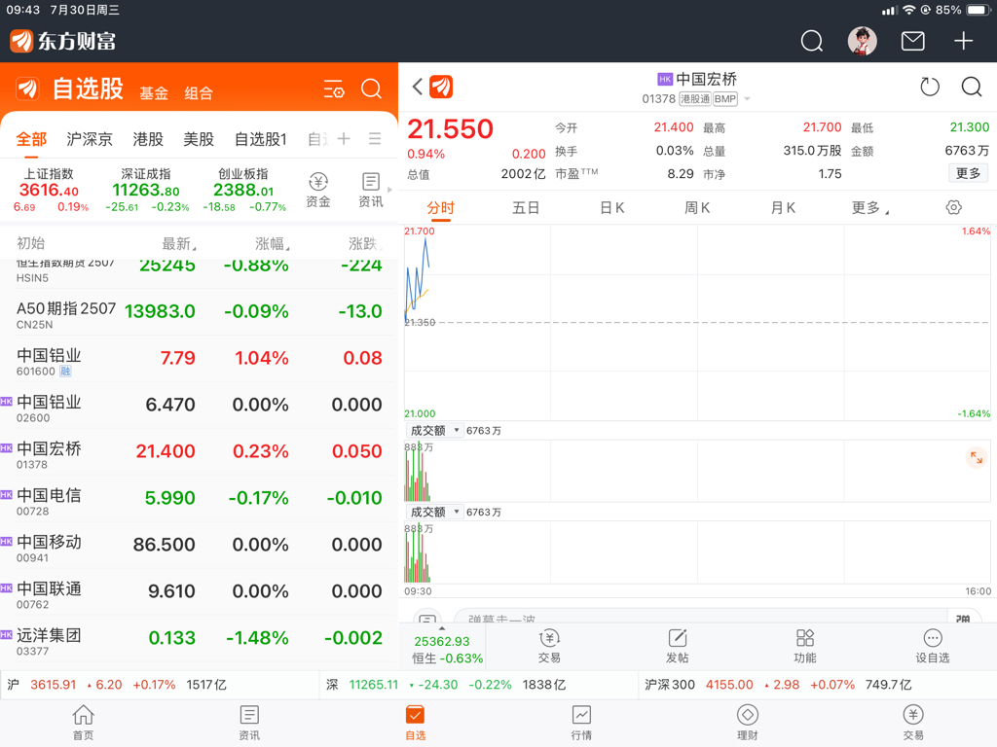This screenshot has width=997, height=747.
Task: Select 中国电信 00728 row
Action: [199, 499]
